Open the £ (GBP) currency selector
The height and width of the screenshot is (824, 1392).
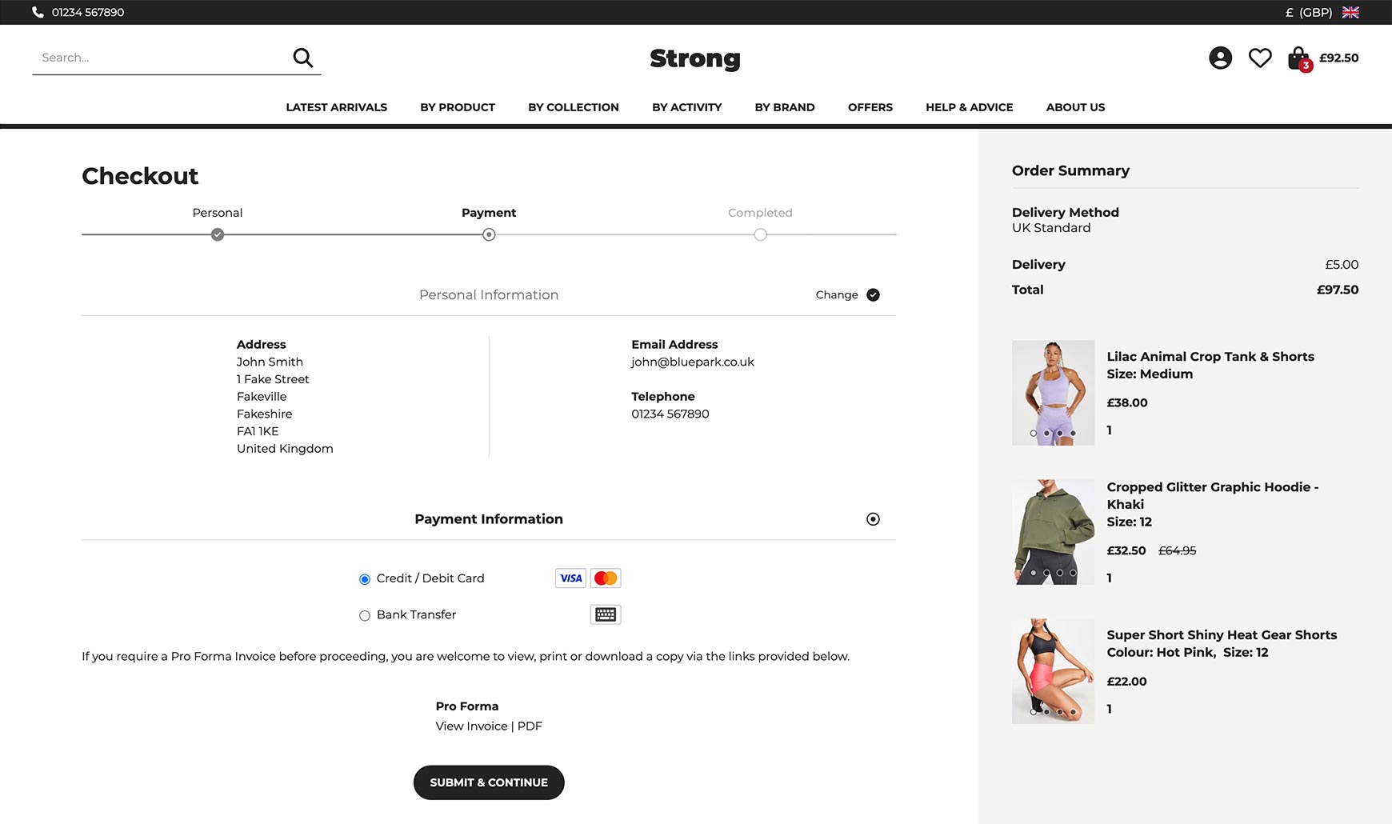(x=1309, y=12)
